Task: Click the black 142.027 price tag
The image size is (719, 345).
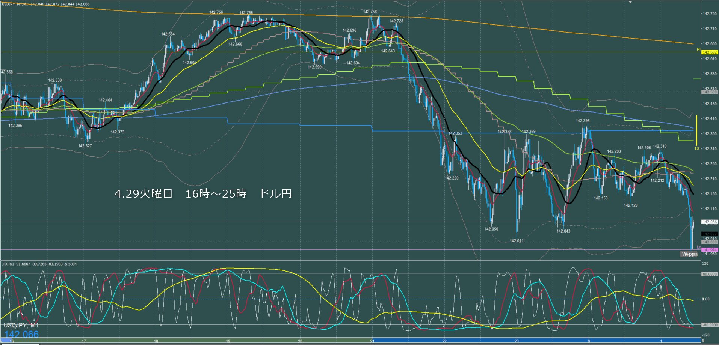Action: (710, 234)
